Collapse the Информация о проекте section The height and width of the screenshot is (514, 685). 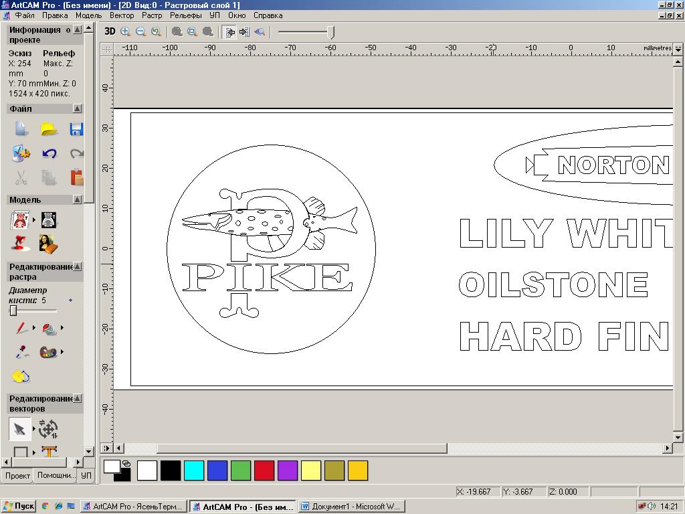(x=78, y=30)
